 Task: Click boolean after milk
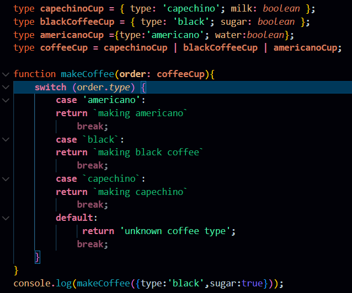[x=281, y=9]
